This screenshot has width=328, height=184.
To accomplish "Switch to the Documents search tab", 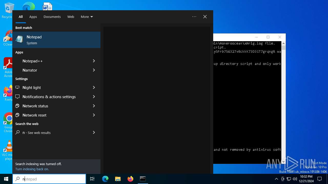I will (52, 17).
